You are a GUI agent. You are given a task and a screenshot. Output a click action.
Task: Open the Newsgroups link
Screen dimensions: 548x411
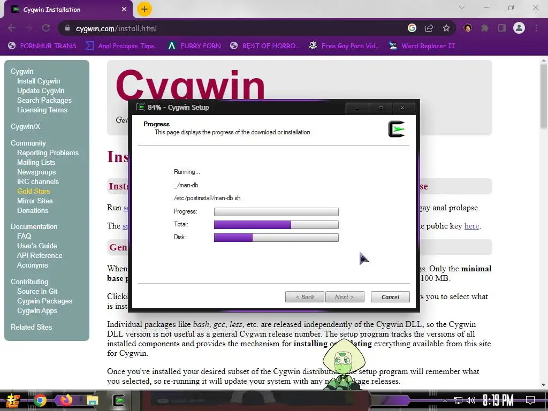(36, 172)
